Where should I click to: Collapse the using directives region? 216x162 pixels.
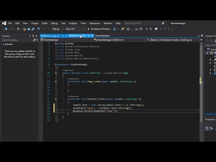56,44
